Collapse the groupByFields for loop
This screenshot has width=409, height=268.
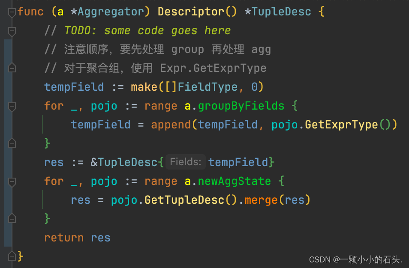point(12,107)
